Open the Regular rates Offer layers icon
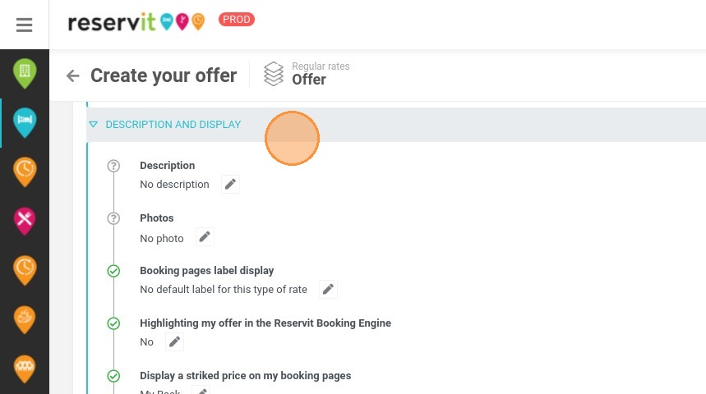 (274, 74)
